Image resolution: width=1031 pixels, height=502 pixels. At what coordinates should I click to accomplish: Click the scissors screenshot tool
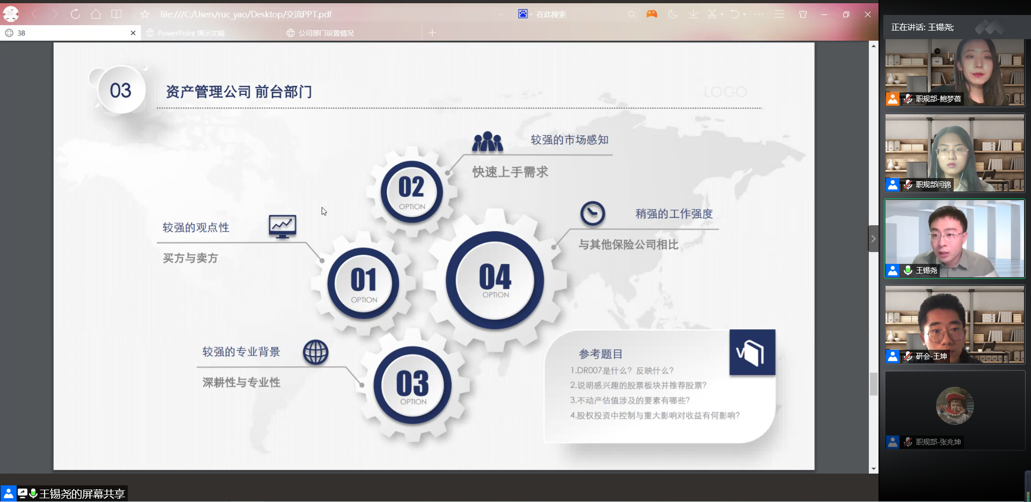pyautogui.click(x=712, y=14)
